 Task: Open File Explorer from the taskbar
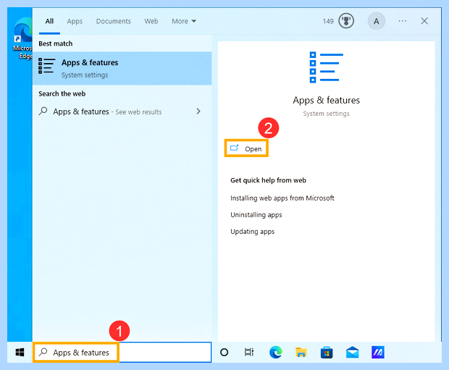tap(301, 352)
